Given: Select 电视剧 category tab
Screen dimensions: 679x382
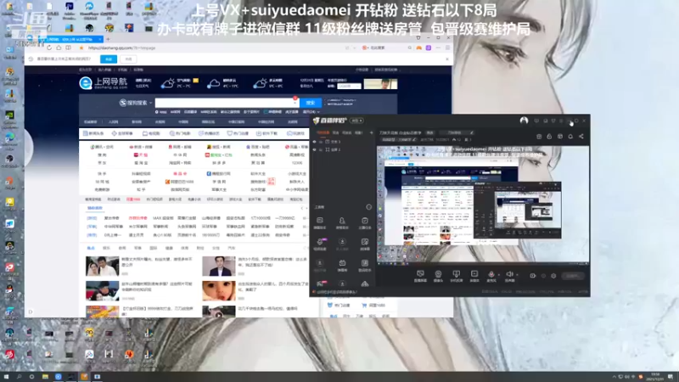Looking at the screenshot, I should [x=152, y=133].
